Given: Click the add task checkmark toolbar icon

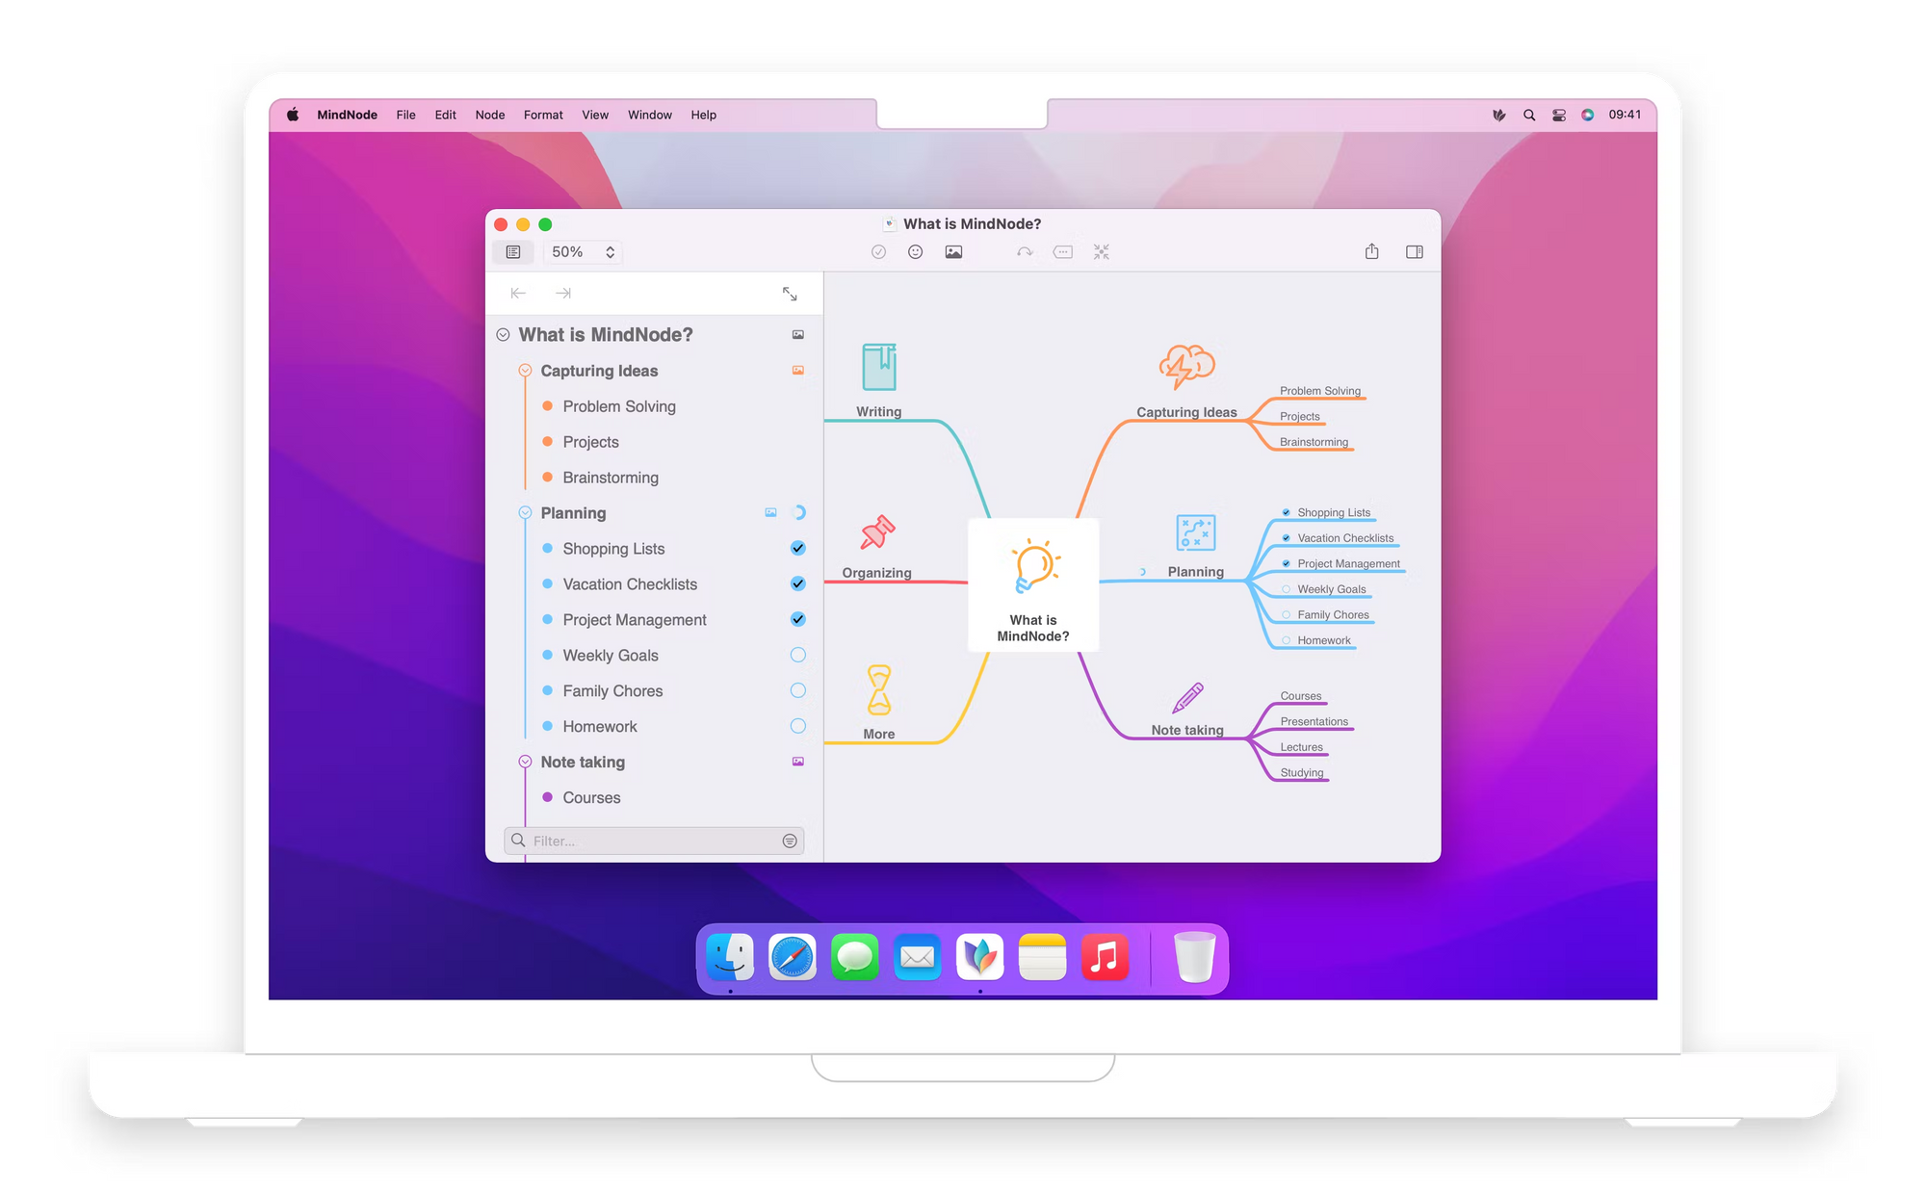Looking at the screenshot, I should click(x=878, y=252).
